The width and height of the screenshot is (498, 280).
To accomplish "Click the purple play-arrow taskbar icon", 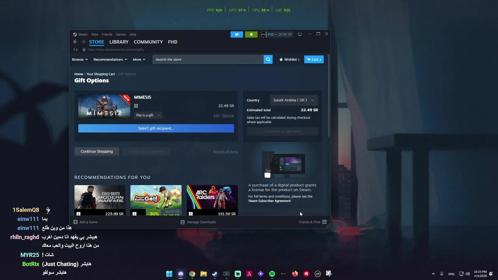I will 261,274.
